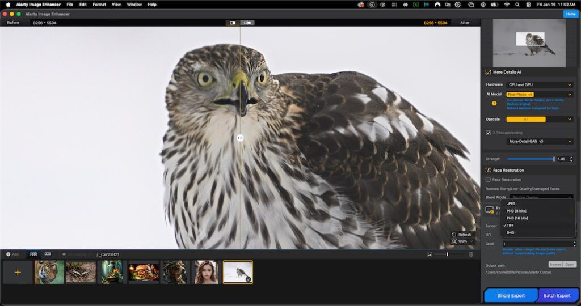Click the large yellow plus add-image tile
Image resolution: width=581 pixels, height=306 pixels.
[18, 273]
